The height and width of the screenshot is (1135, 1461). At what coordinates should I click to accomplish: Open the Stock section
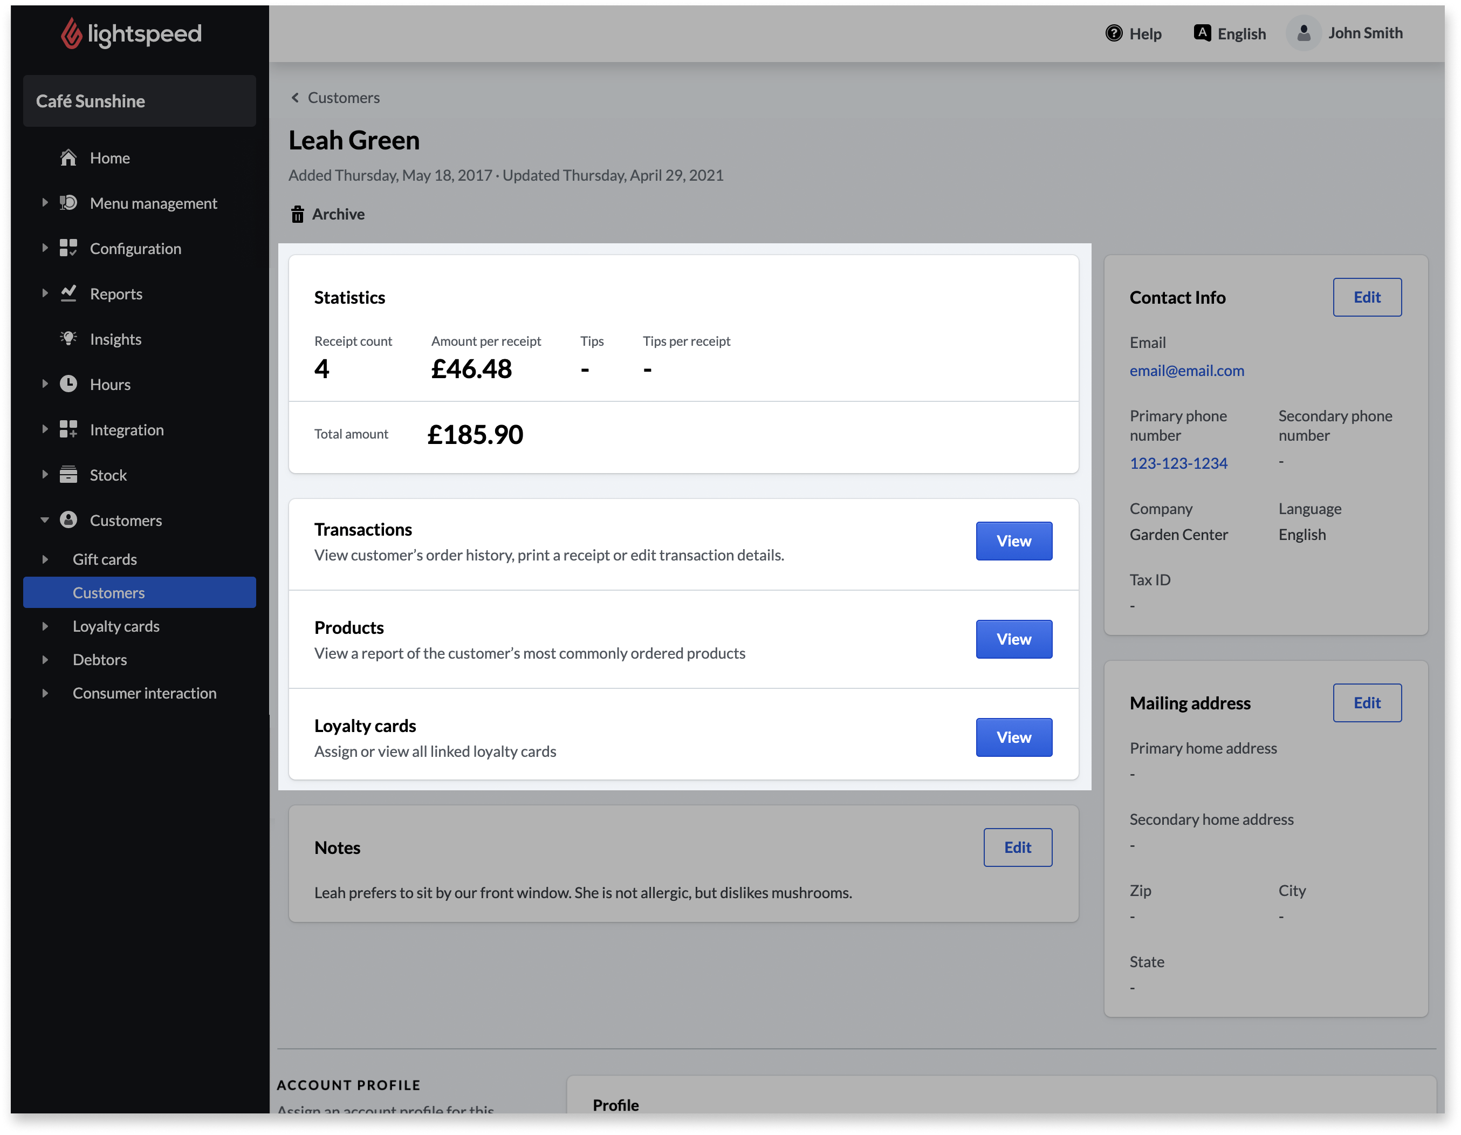coord(108,473)
